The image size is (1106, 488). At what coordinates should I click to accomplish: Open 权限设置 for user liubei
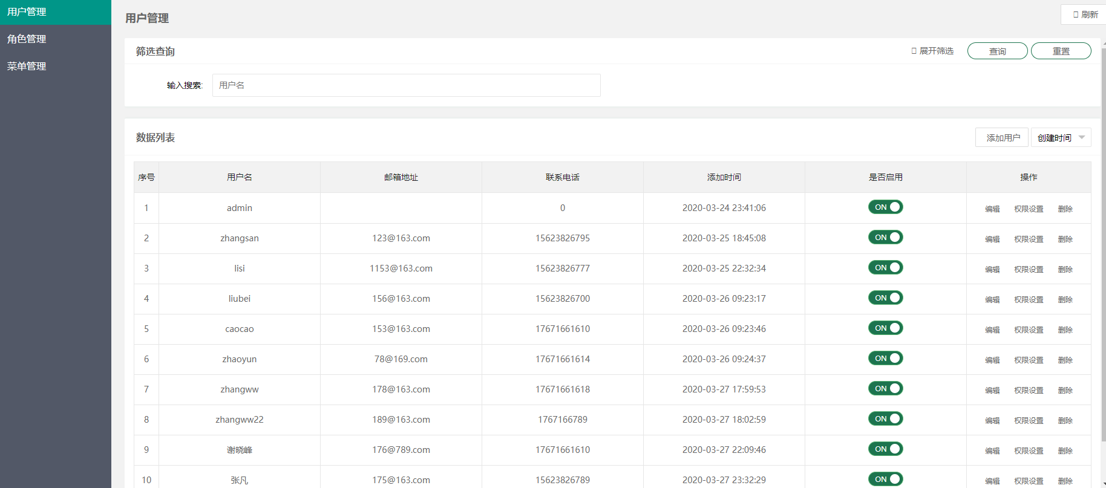click(x=1029, y=300)
